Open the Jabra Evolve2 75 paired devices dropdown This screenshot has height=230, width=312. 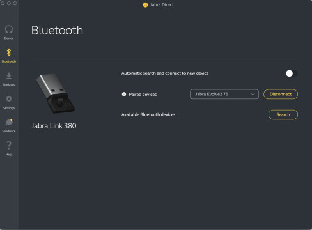[224, 94]
